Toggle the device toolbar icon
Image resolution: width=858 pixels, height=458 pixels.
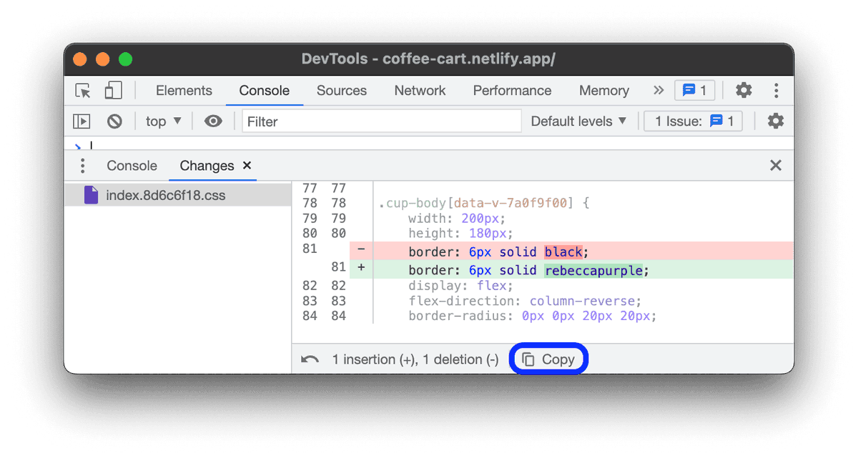(x=113, y=91)
